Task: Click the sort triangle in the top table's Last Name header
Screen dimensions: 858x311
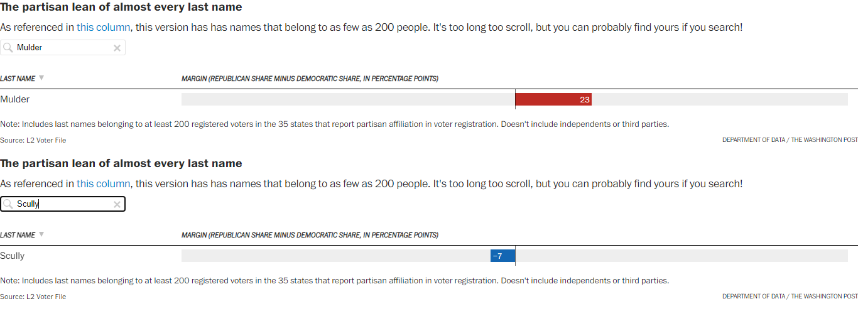Action: click(41, 79)
